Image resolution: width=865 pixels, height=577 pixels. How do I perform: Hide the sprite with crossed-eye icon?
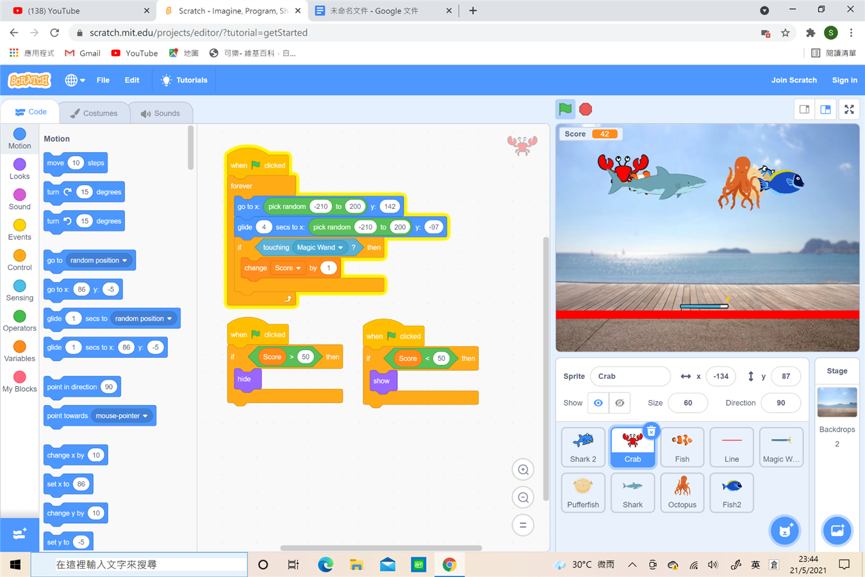(620, 403)
